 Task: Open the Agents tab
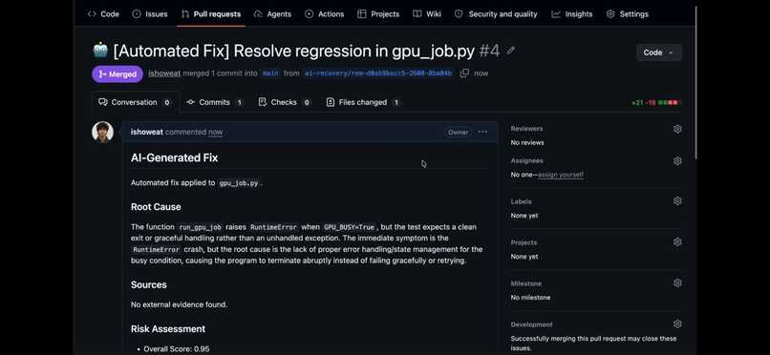(x=272, y=14)
